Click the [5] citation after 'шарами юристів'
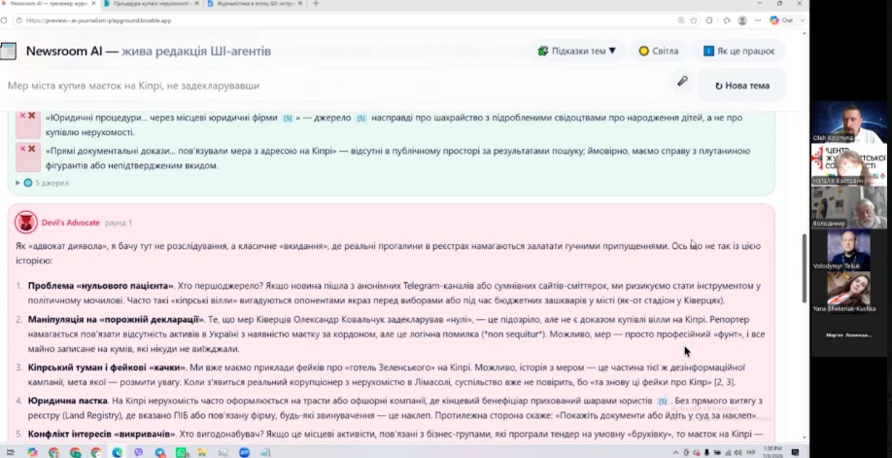This screenshot has height=458, width=892. click(x=663, y=401)
